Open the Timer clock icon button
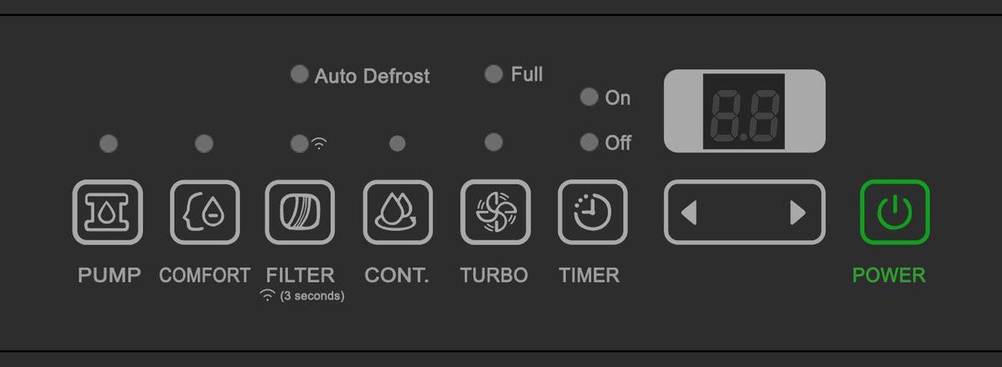This screenshot has height=367, width=1002. click(592, 212)
